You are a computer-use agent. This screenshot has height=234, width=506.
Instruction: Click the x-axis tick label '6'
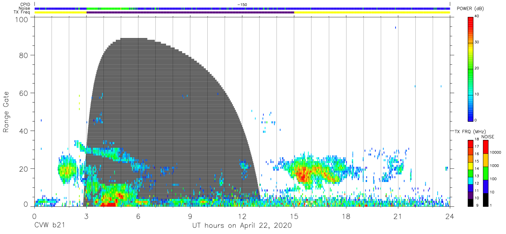[x=138, y=216]
